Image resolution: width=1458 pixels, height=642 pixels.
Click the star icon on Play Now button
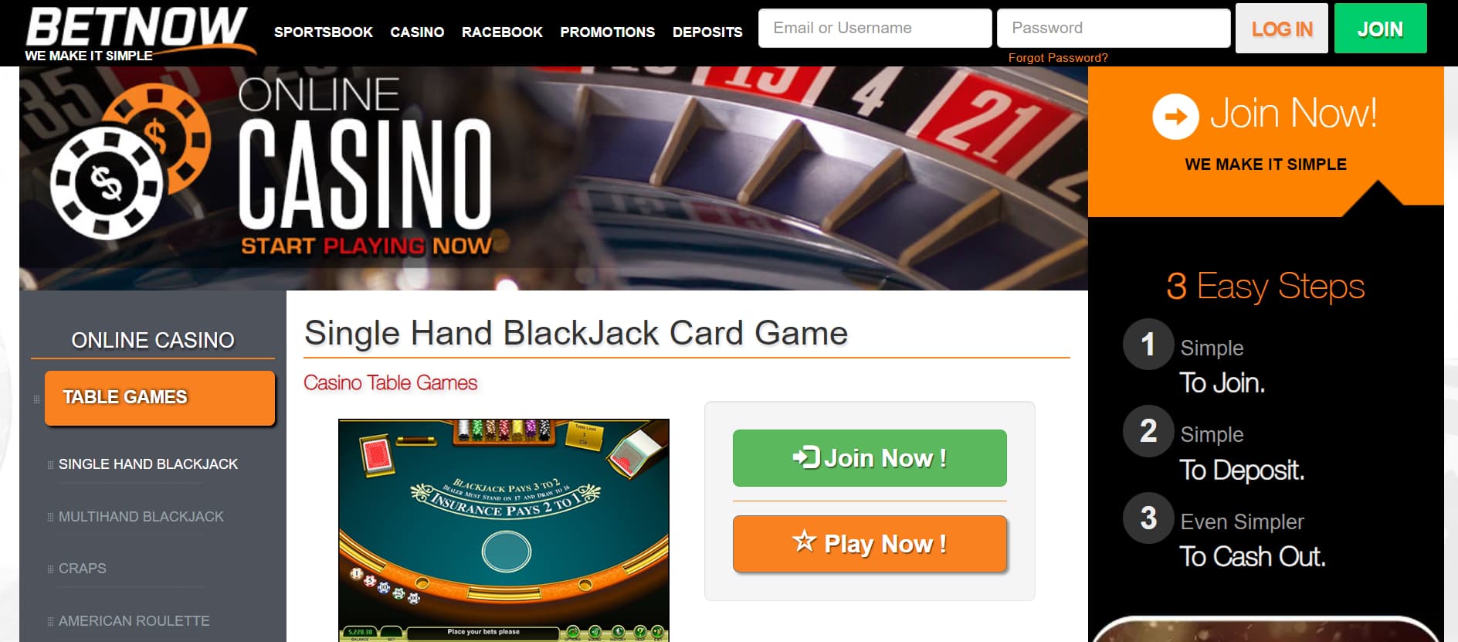click(x=804, y=542)
